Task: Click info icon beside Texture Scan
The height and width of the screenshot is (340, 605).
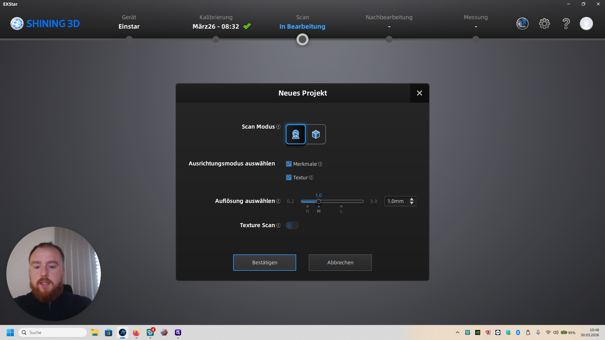Action: 278,225
